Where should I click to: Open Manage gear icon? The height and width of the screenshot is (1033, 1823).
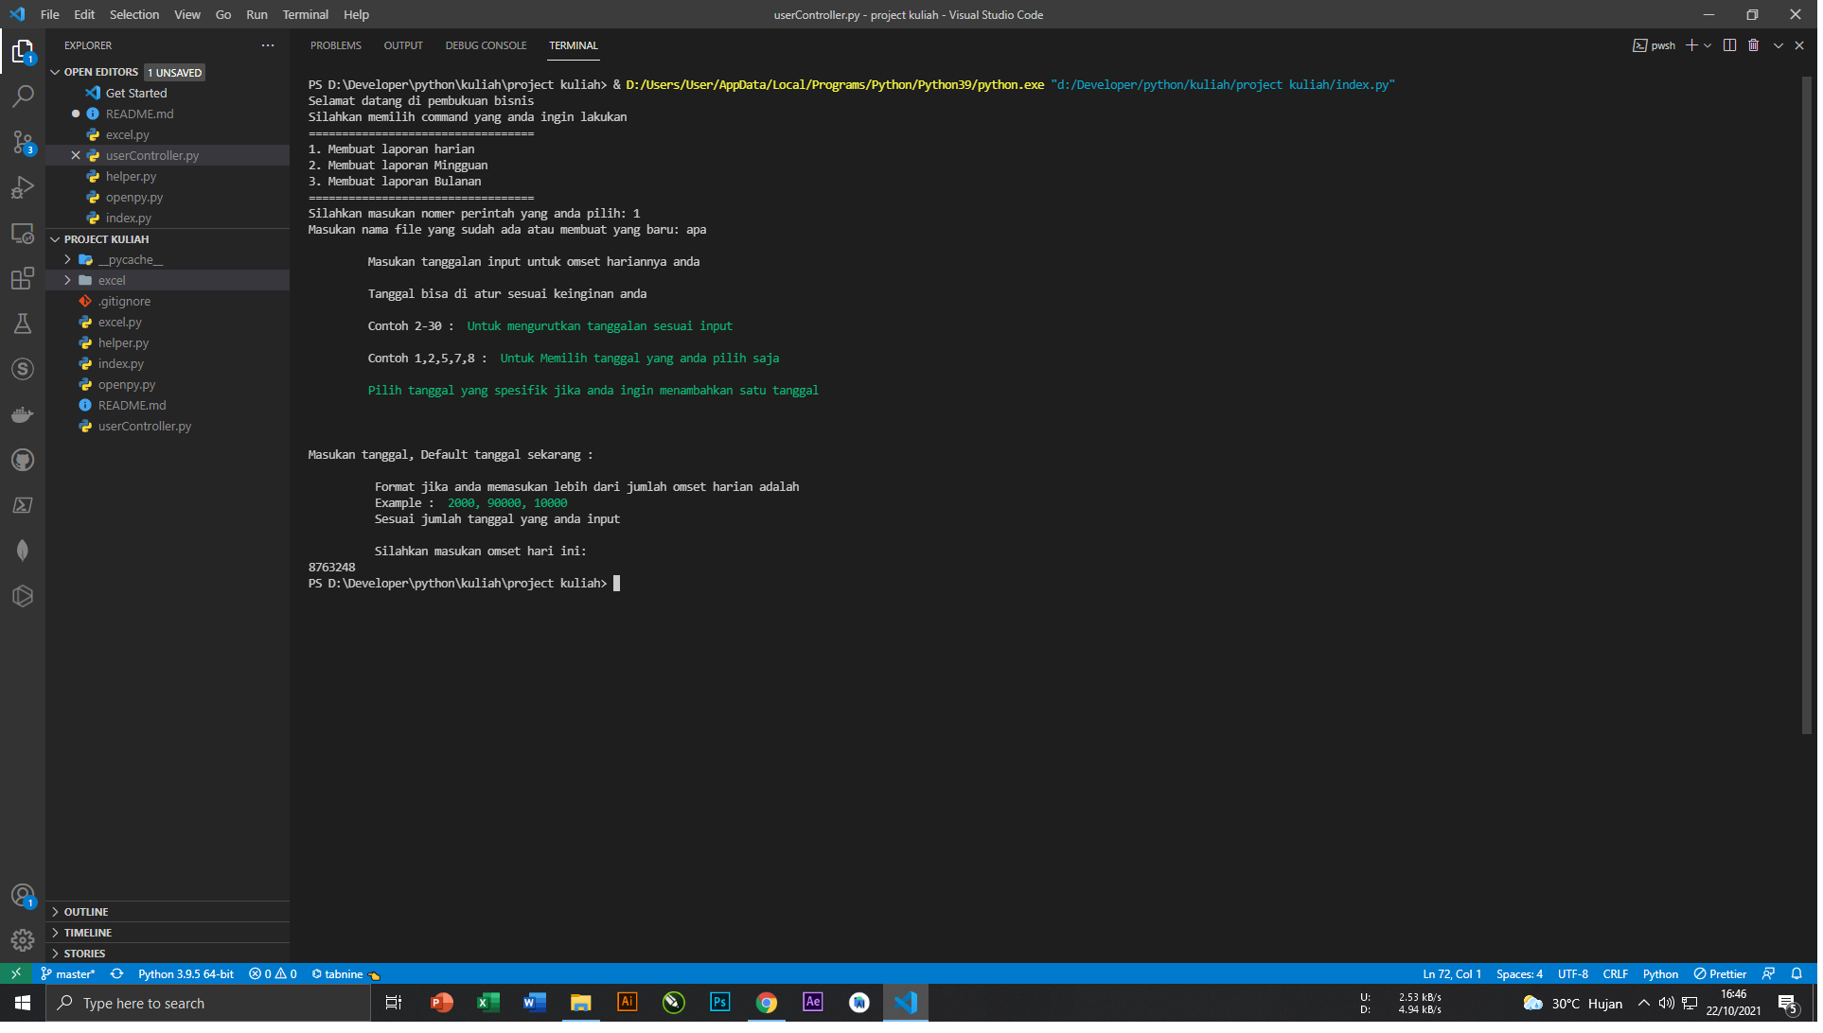click(23, 942)
